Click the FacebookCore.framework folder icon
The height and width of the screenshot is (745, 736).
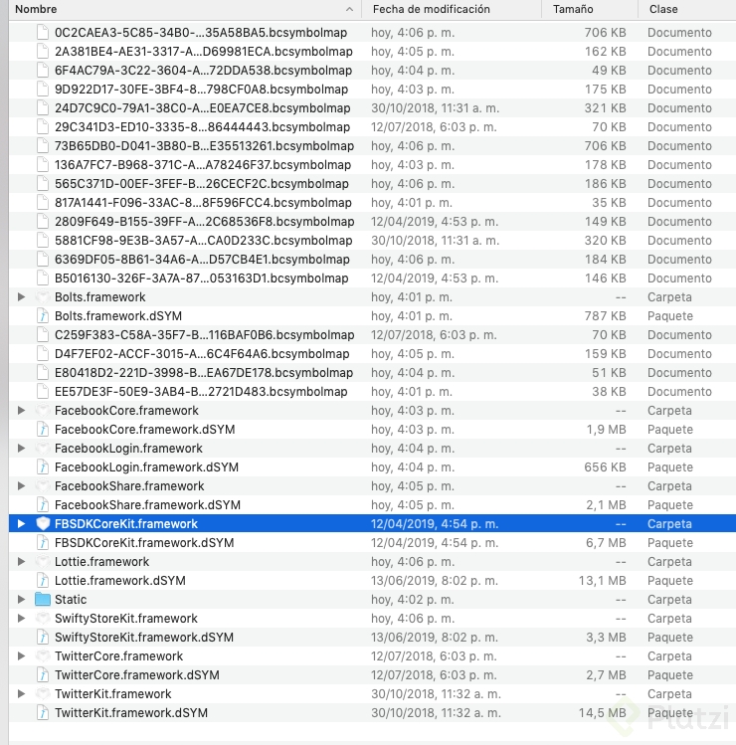(x=43, y=411)
